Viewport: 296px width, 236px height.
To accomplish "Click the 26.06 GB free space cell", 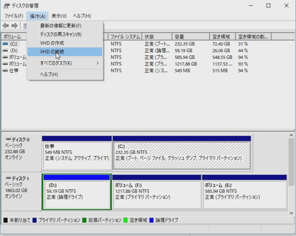I will [221, 50].
